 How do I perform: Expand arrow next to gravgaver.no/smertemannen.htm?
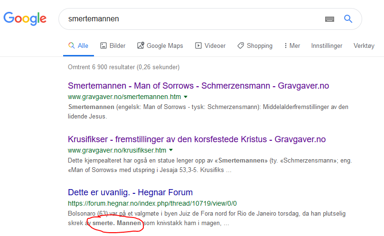coord(186,97)
